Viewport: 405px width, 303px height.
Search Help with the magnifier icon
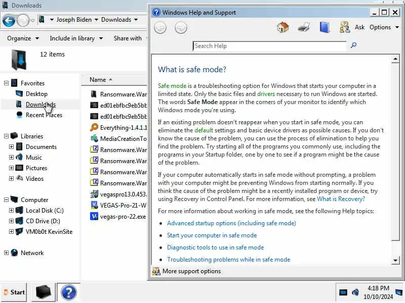click(x=353, y=45)
